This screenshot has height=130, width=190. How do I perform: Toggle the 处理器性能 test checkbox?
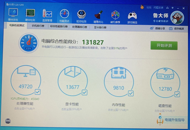tap(37, 92)
